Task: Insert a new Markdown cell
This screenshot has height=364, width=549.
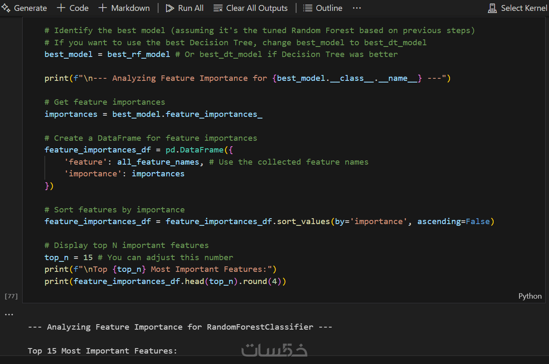Action: [x=124, y=8]
